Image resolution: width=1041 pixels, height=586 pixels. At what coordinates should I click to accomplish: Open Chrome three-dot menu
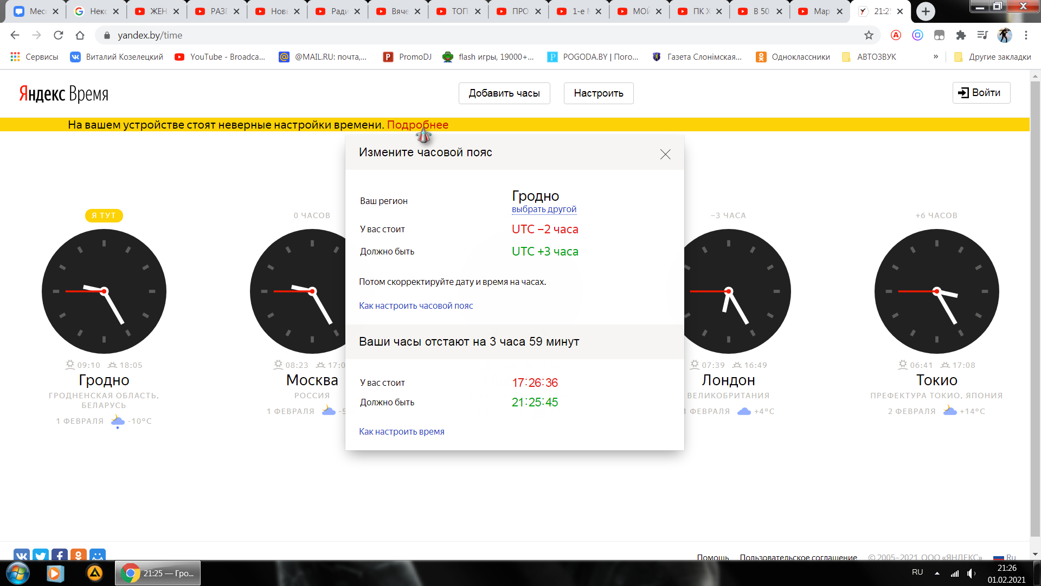tap(1026, 35)
